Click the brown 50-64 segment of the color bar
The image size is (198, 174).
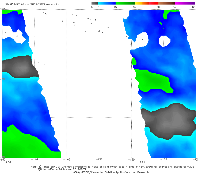167,3
